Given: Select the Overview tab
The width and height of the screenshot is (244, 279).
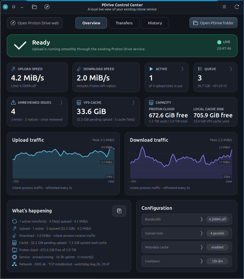Looking at the screenshot, I should pyautogui.click(x=91, y=23).
